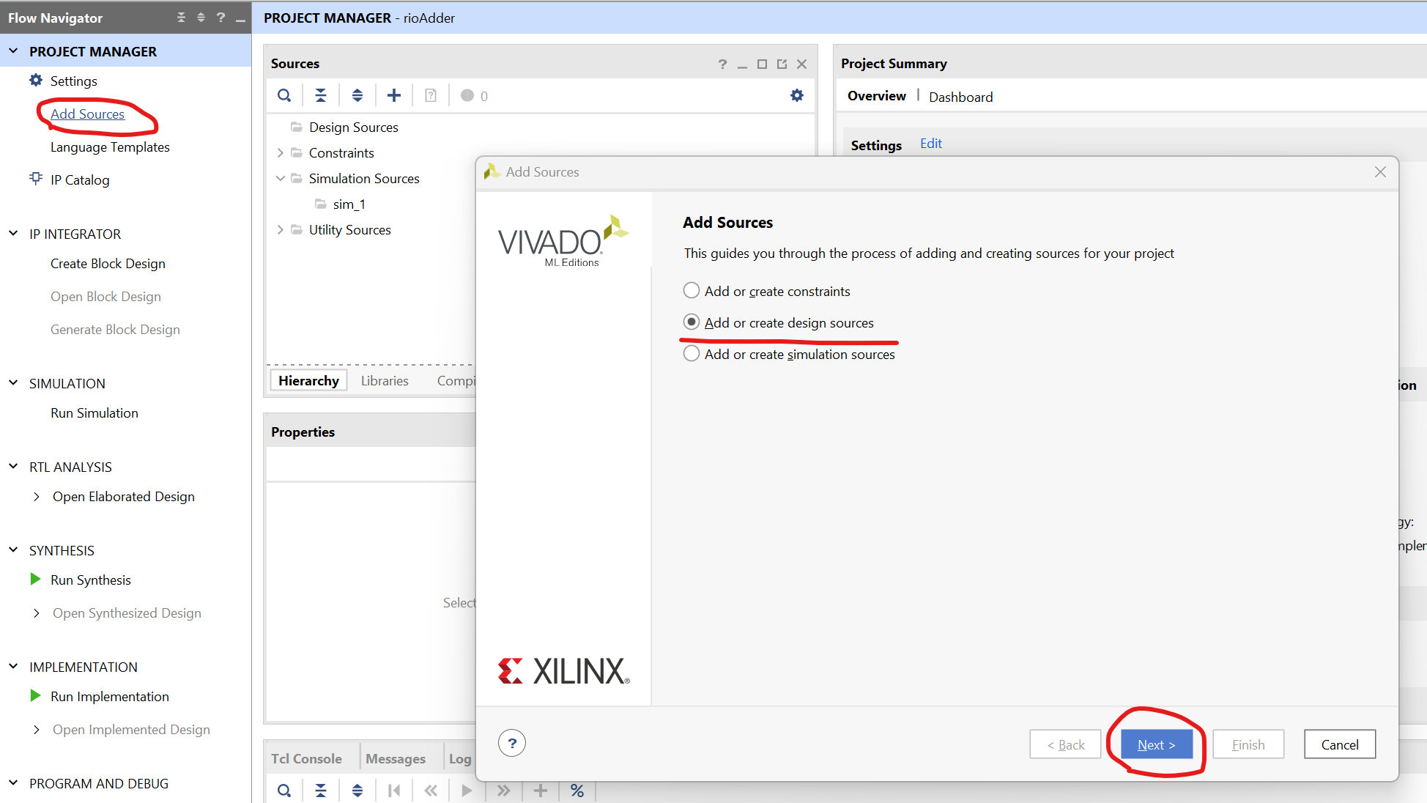Image resolution: width=1427 pixels, height=803 pixels.
Task: Click Collapse All in Sources toolbar
Action: coord(321,95)
